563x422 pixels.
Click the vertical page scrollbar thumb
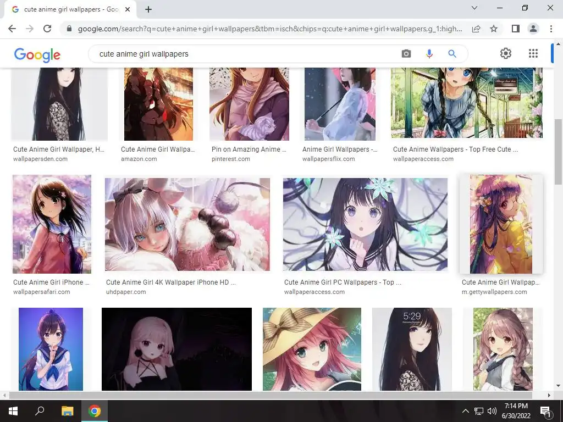coord(558,152)
